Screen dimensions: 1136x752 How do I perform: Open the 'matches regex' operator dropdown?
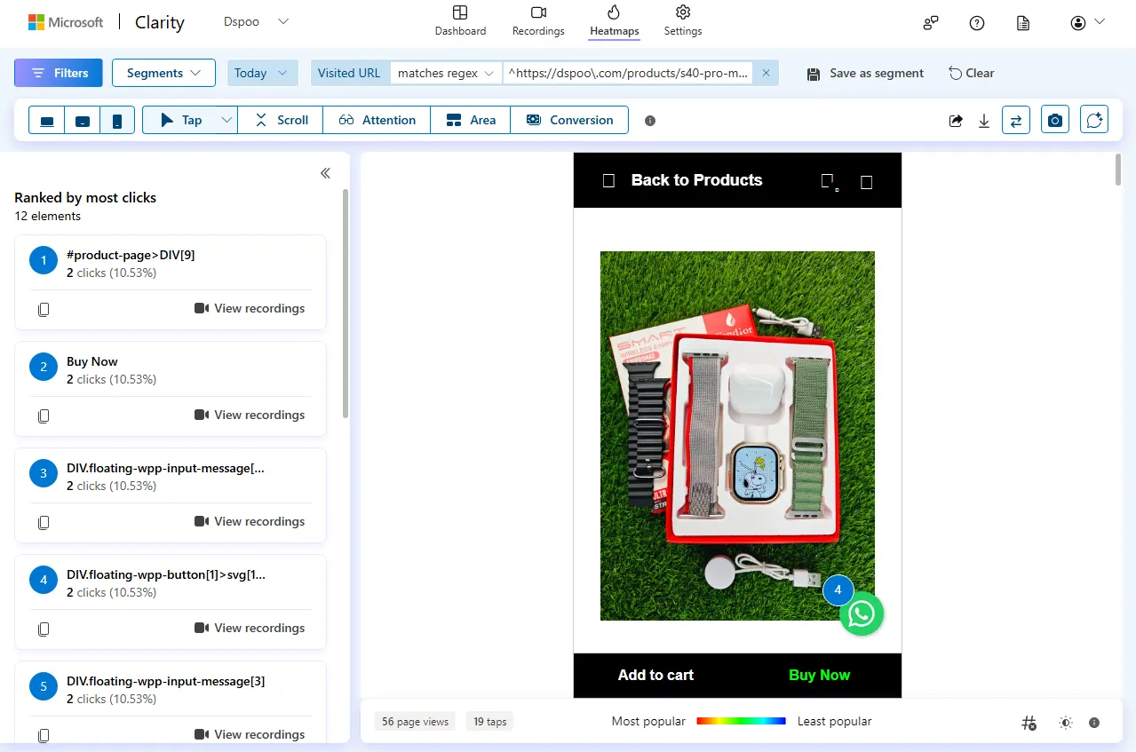coord(446,73)
